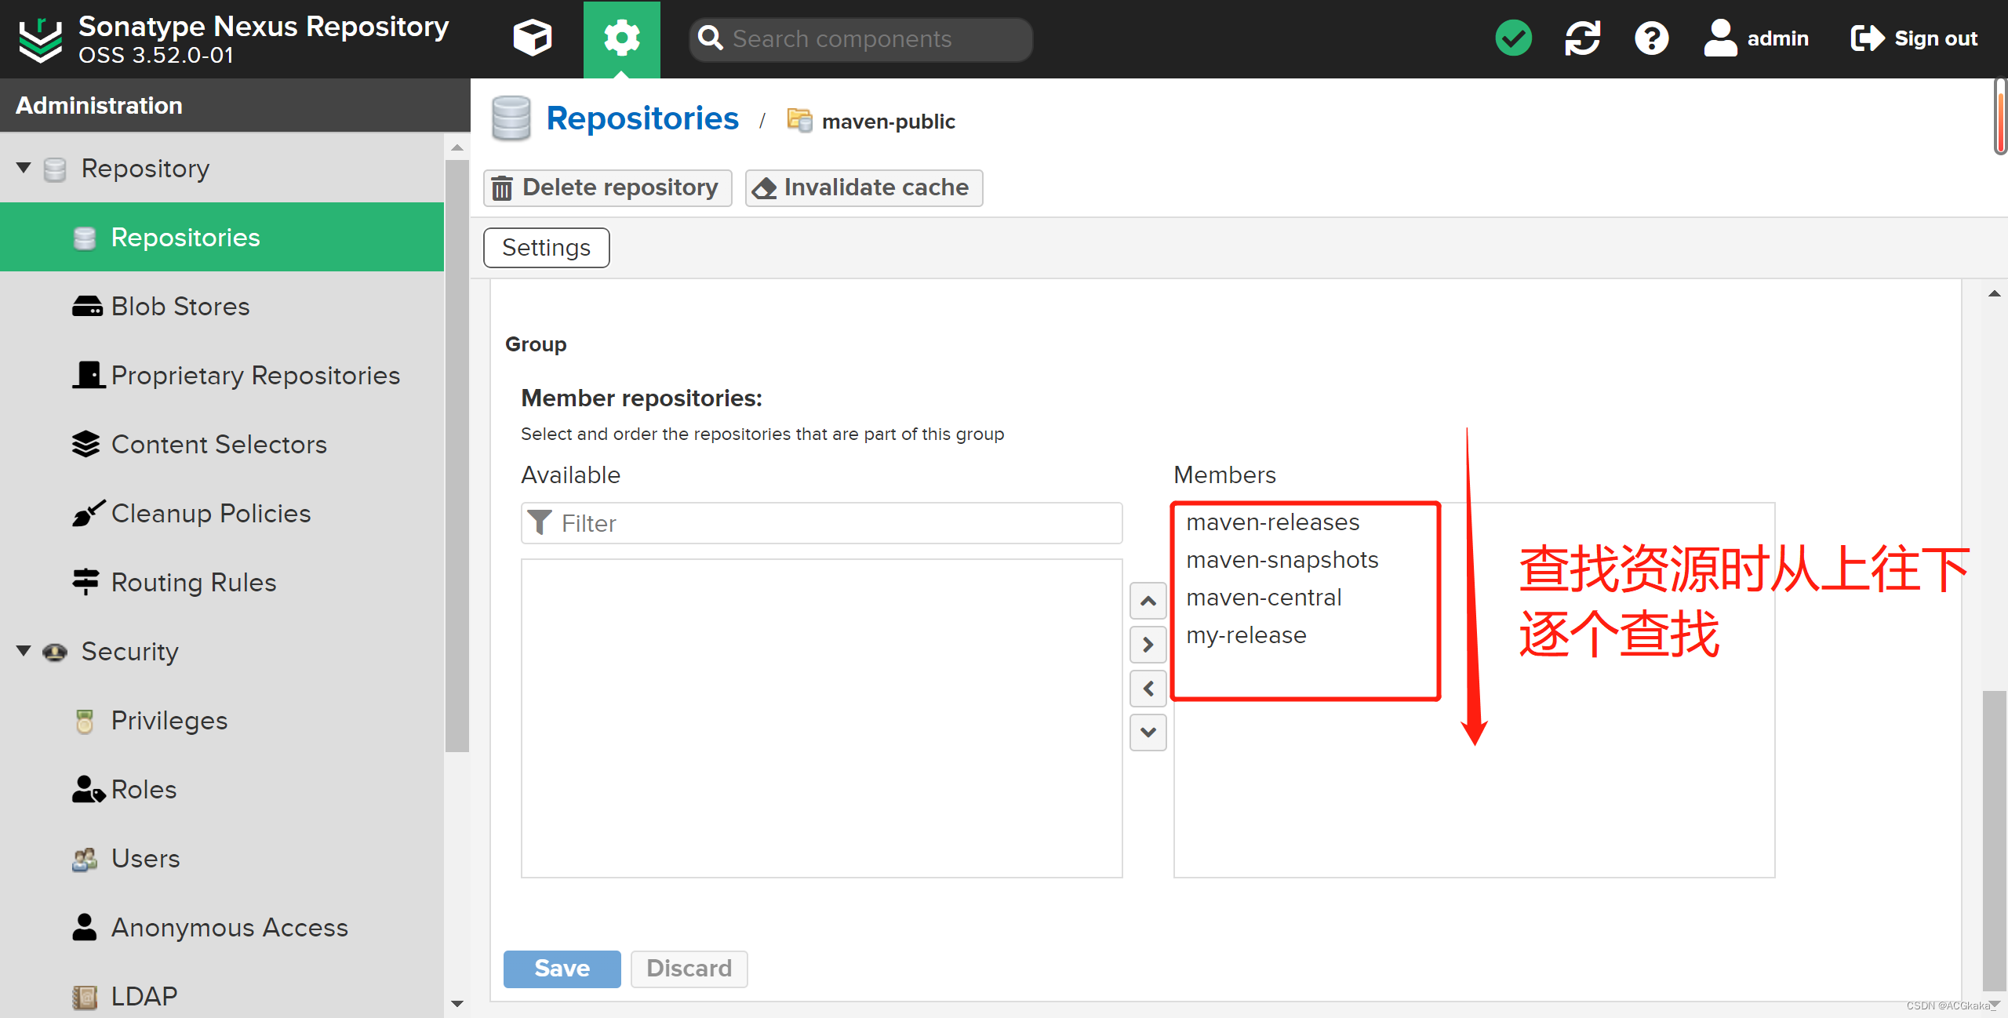Image resolution: width=2008 pixels, height=1018 pixels.
Task: Remove from members with the left arrow
Action: (x=1148, y=689)
